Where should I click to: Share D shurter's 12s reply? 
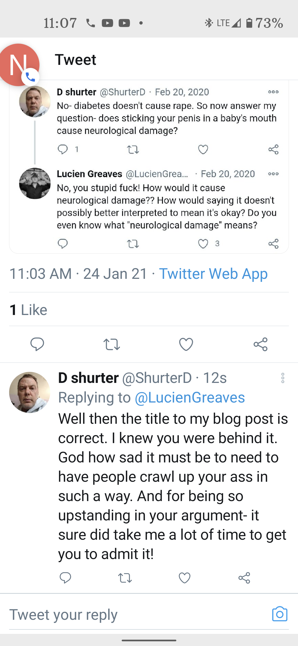click(244, 578)
